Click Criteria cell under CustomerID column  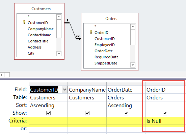coord(48,121)
